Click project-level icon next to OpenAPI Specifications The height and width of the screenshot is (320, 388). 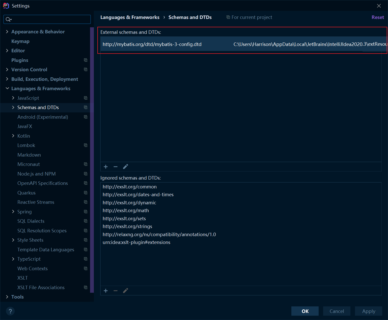coord(86,183)
